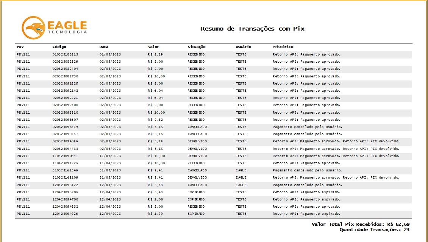Click RECEBIDO status for code 110423091225
The image size is (428, 242).
click(196, 163)
